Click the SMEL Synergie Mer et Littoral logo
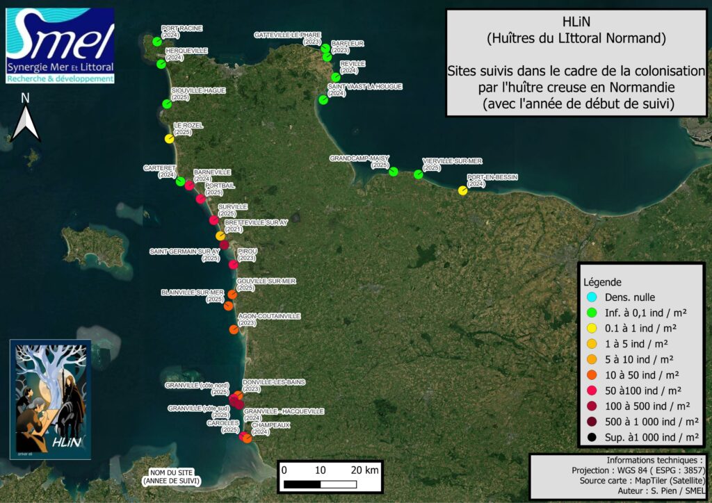 60,46
